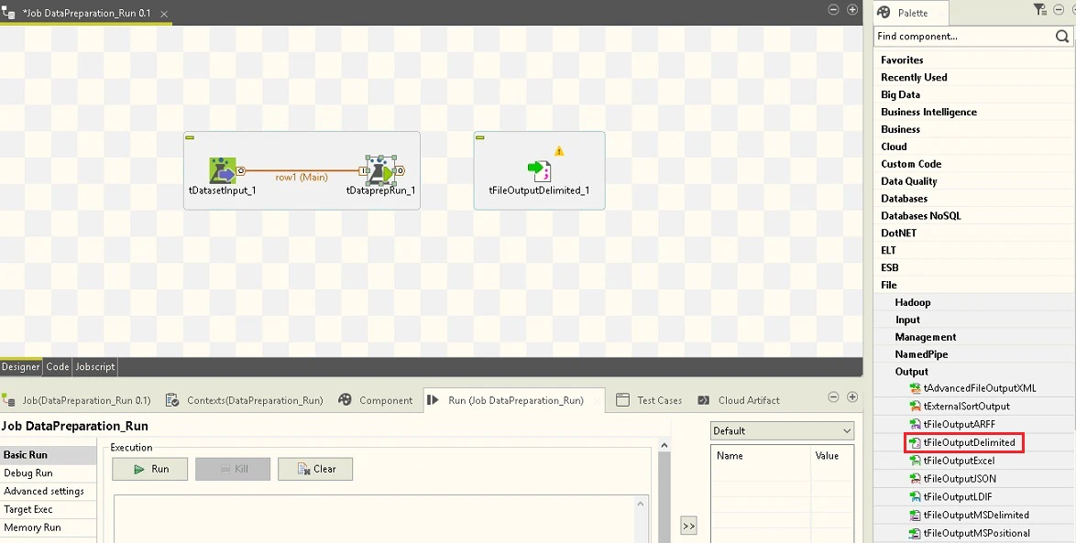The height and width of the screenshot is (543, 1076).
Task: Click the >> expand button
Action: click(x=688, y=526)
